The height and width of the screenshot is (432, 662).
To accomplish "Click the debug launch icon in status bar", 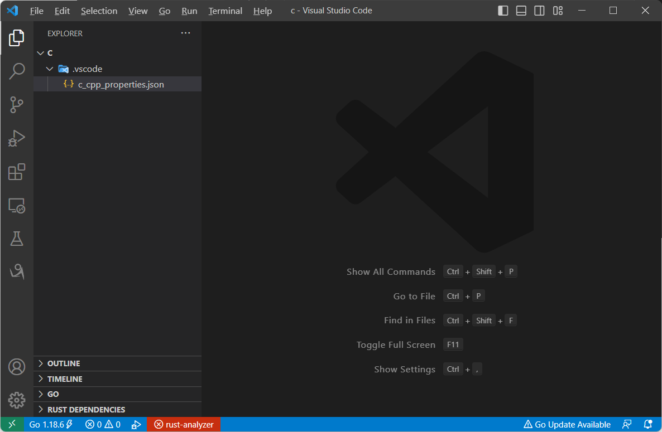I will coord(136,424).
